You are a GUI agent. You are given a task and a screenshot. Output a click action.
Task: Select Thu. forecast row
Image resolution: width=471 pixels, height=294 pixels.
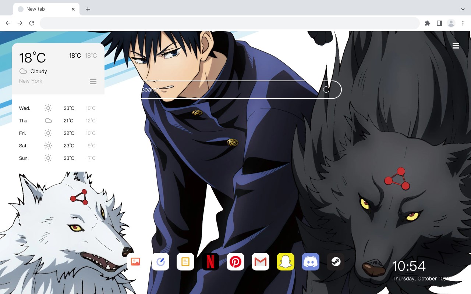tap(58, 121)
